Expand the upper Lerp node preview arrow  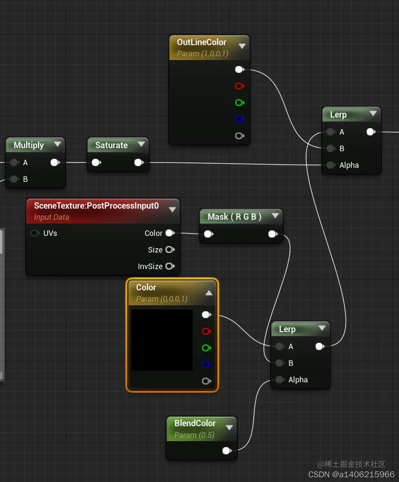pyautogui.click(x=373, y=113)
